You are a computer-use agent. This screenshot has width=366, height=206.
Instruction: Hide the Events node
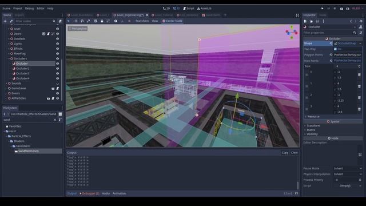pos(57,93)
